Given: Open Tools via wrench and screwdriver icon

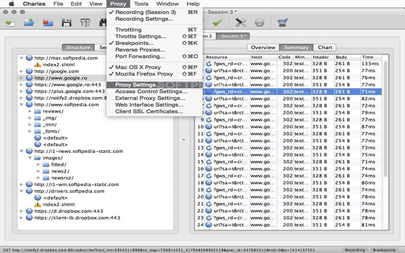Looking at the screenshot, I should [241, 23].
